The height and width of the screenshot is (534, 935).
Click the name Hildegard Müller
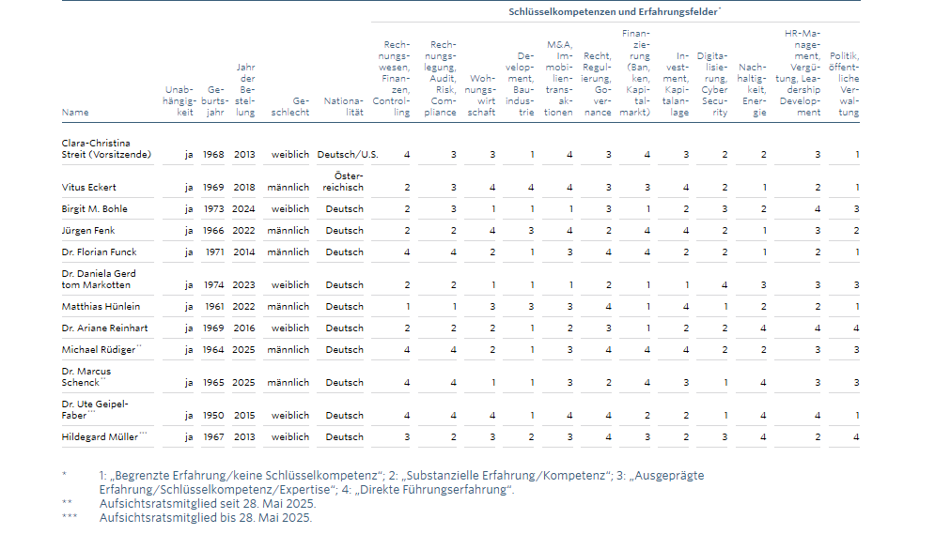[x=101, y=437]
